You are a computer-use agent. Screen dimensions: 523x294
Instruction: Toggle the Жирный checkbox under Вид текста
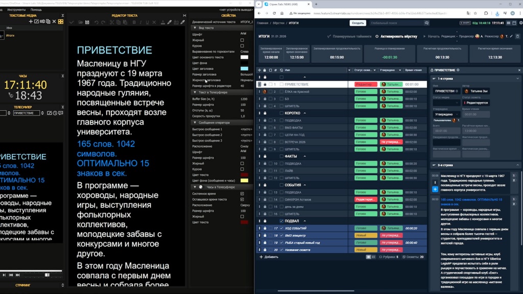pyautogui.click(x=242, y=39)
